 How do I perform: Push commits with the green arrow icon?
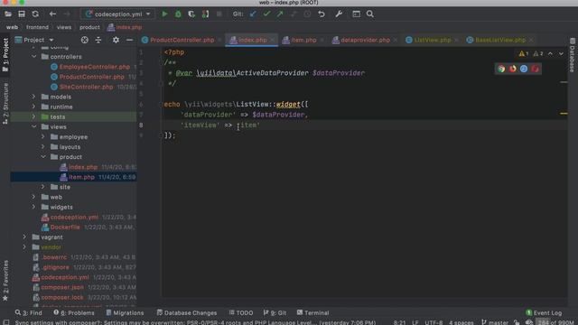tap(280, 14)
